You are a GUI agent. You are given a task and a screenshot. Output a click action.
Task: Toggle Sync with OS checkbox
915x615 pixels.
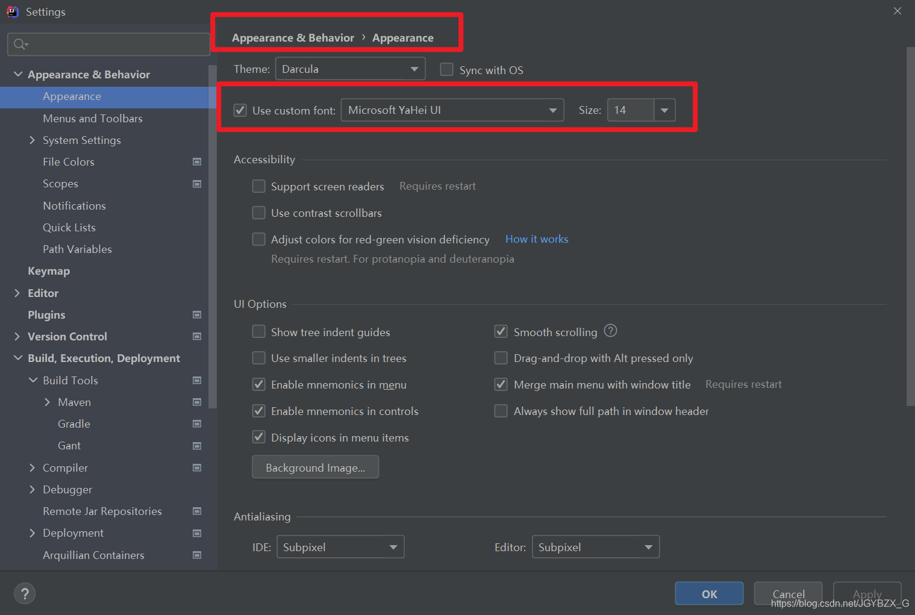[x=446, y=69]
